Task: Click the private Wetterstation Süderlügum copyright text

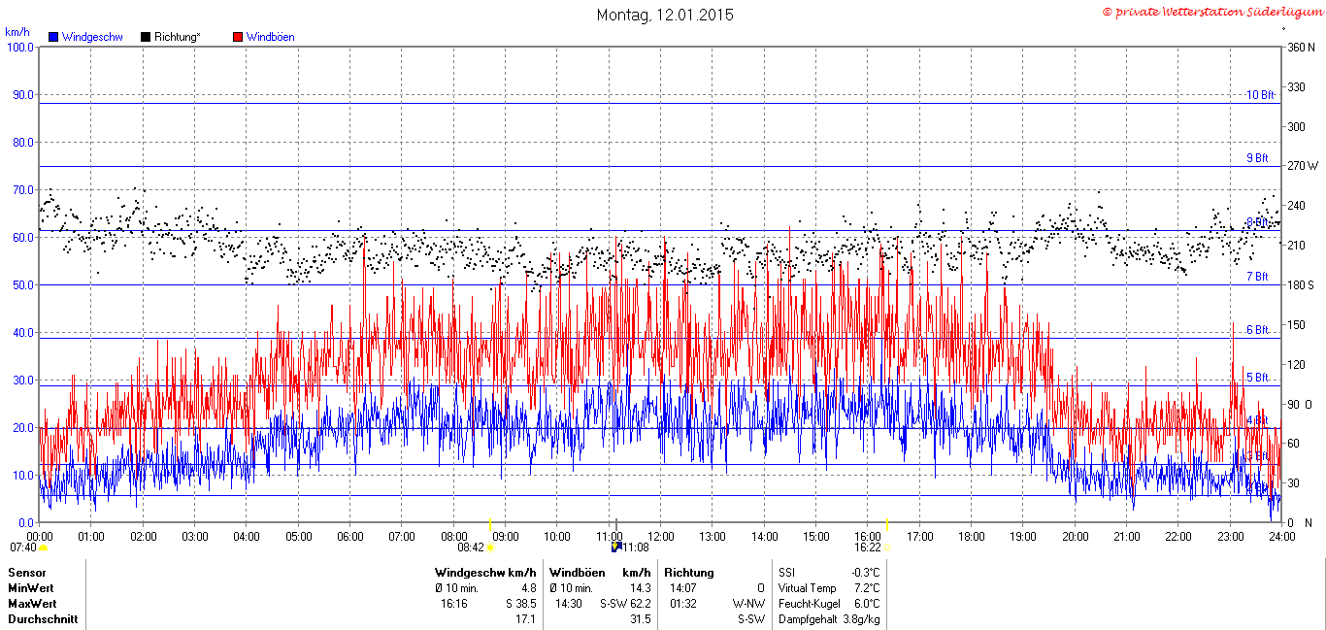Action: click(1211, 12)
